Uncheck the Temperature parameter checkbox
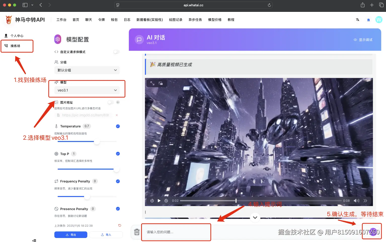 [x=118, y=126]
